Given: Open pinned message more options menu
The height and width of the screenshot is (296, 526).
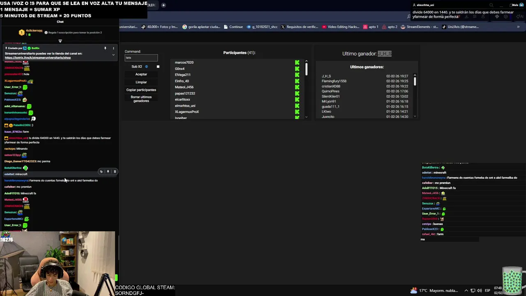Looking at the screenshot, I should pyautogui.click(x=114, y=48).
